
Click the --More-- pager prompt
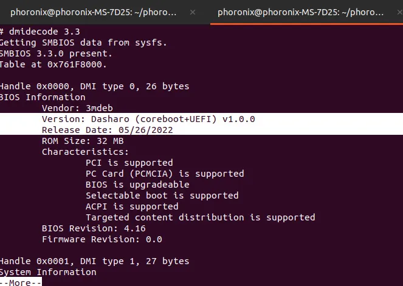tap(21, 282)
